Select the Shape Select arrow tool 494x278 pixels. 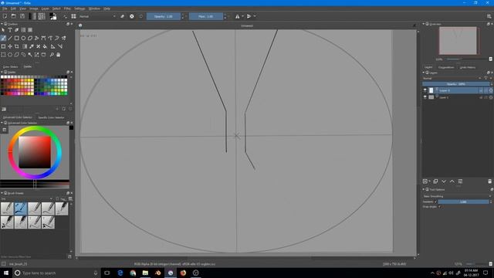[x=3, y=30]
